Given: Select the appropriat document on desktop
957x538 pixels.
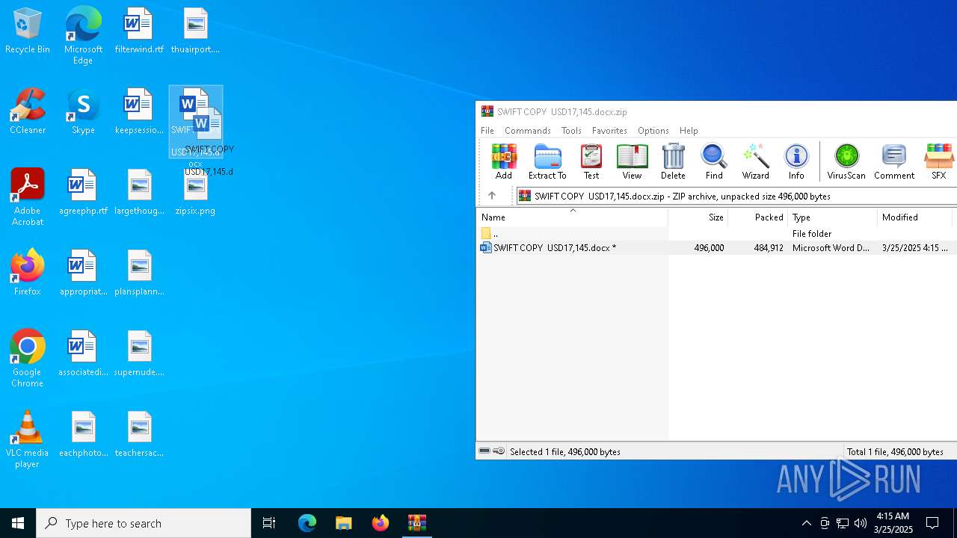Looking at the screenshot, I should click(83, 273).
